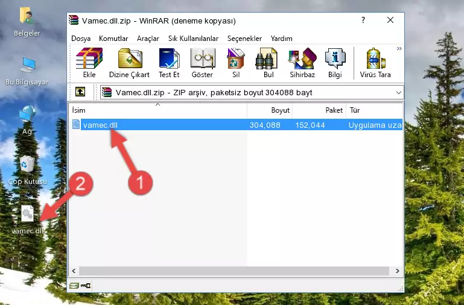Select the Belgeler desktop icon
Image resolution: width=464 pixels, height=305 pixels.
click(27, 22)
